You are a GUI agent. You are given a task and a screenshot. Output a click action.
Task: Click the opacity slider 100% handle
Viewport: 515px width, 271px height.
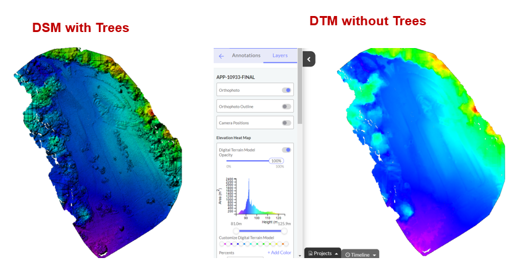(276, 161)
